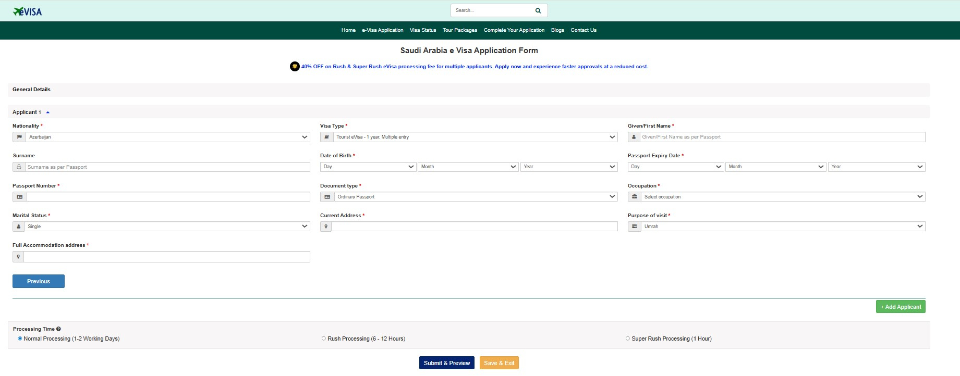Screen dimensions: 960x376
Task: Open the Nationality dropdown showing Azerbaijan
Action: 167,137
